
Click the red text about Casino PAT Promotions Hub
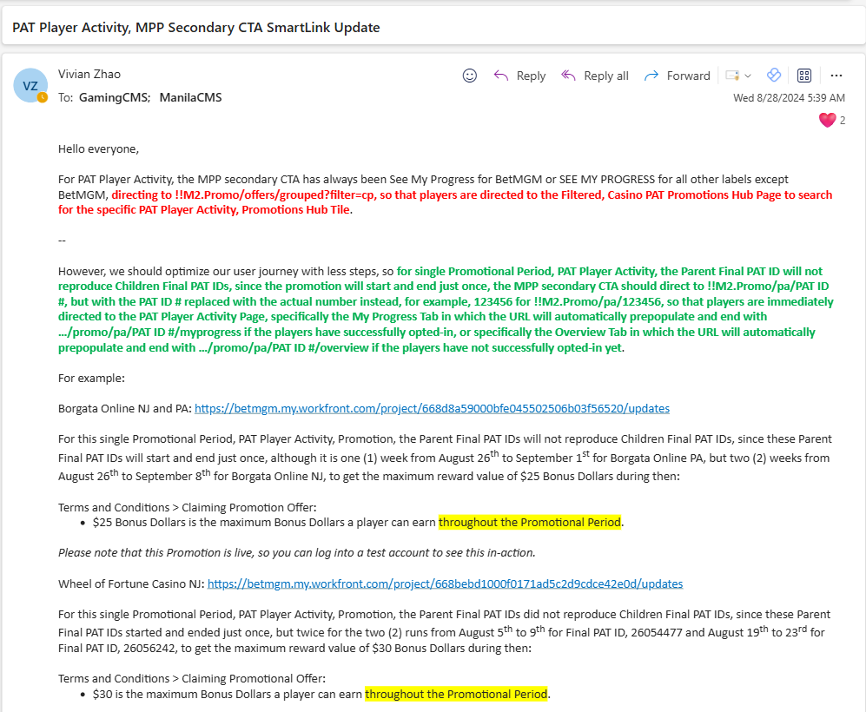coord(445,202)
